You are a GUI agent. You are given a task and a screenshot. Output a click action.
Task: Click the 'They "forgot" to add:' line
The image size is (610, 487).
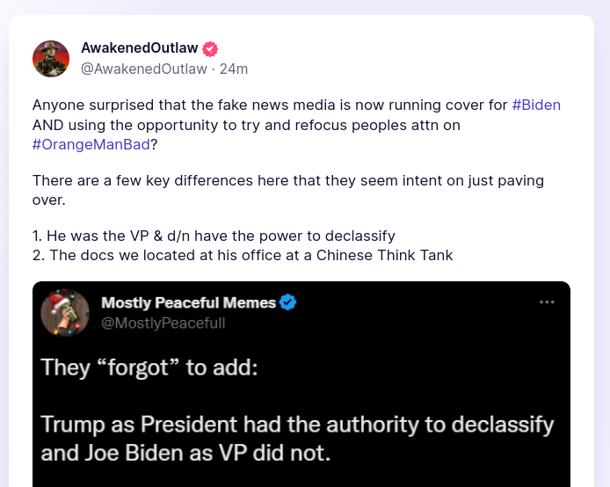149,367
